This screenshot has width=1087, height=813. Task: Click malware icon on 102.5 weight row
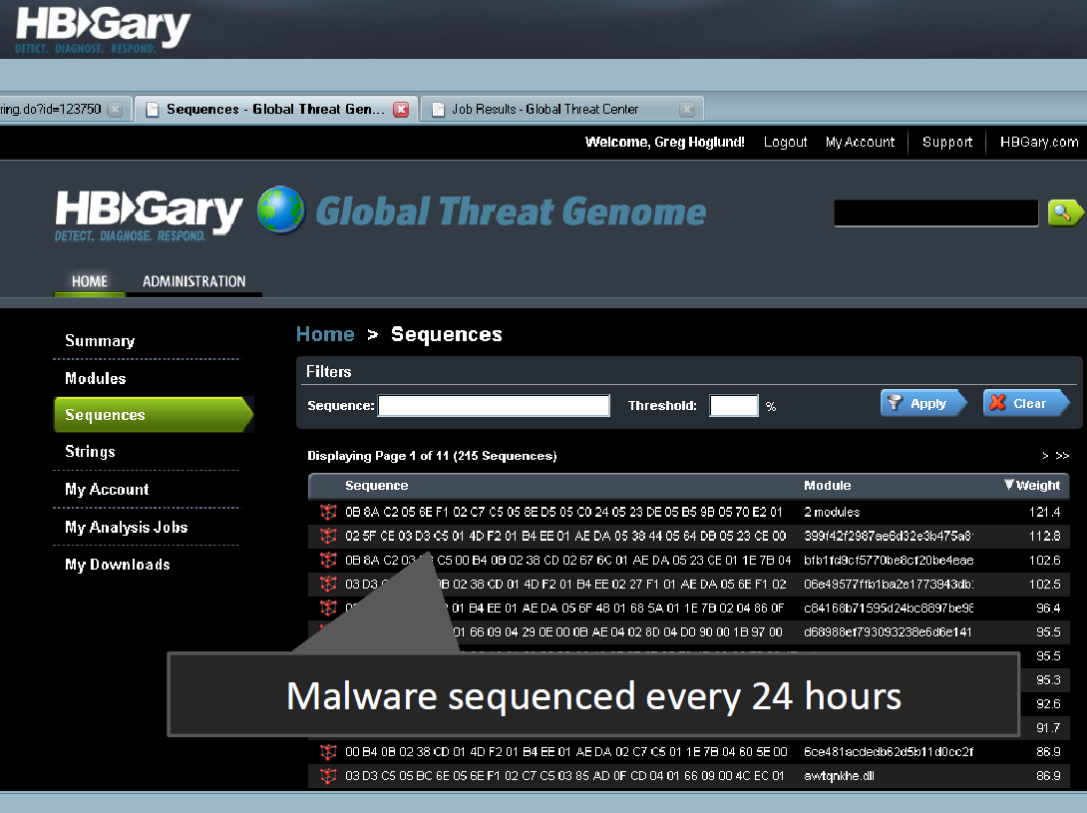329,585
